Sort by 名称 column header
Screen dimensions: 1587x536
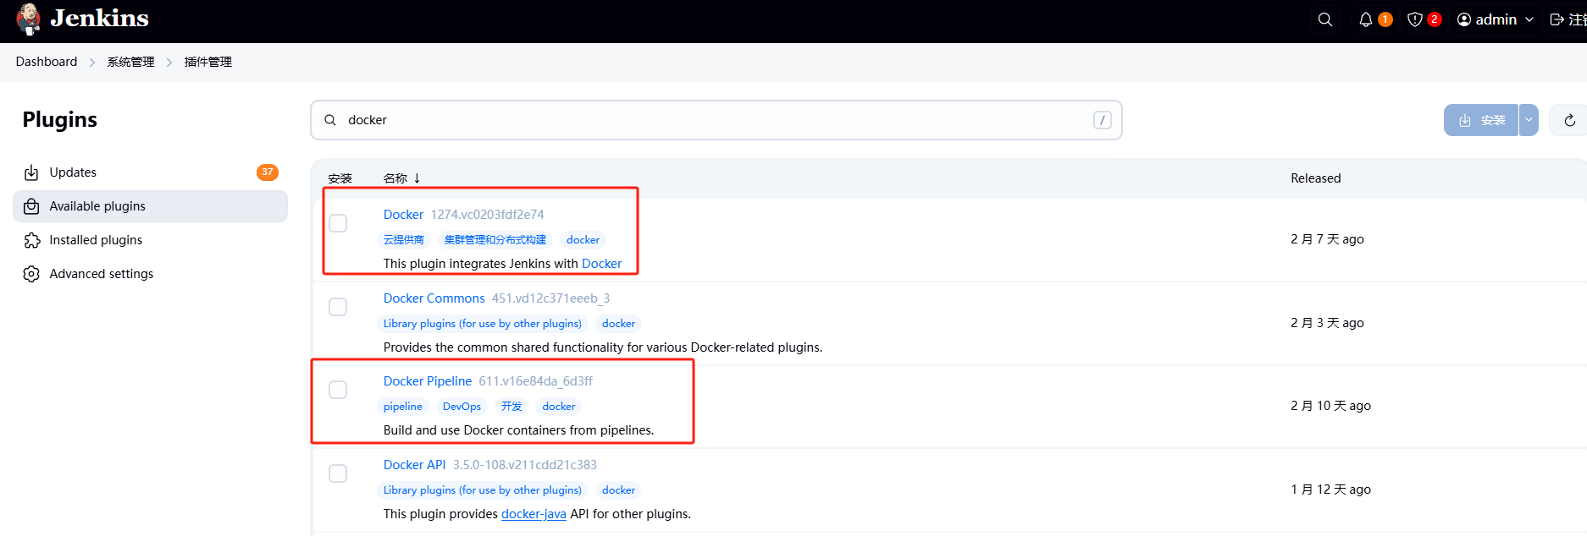click(x=401, y=178)
